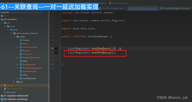Click the RoleMenuKey class icon
The image size is (192, 102).
coord(21,71)
